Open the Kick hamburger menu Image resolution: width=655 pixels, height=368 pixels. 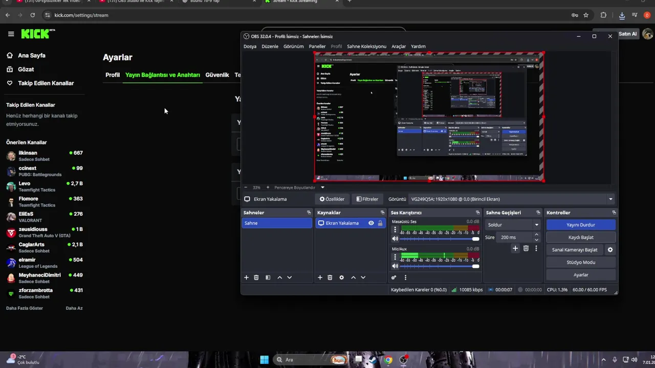point(11,34)
